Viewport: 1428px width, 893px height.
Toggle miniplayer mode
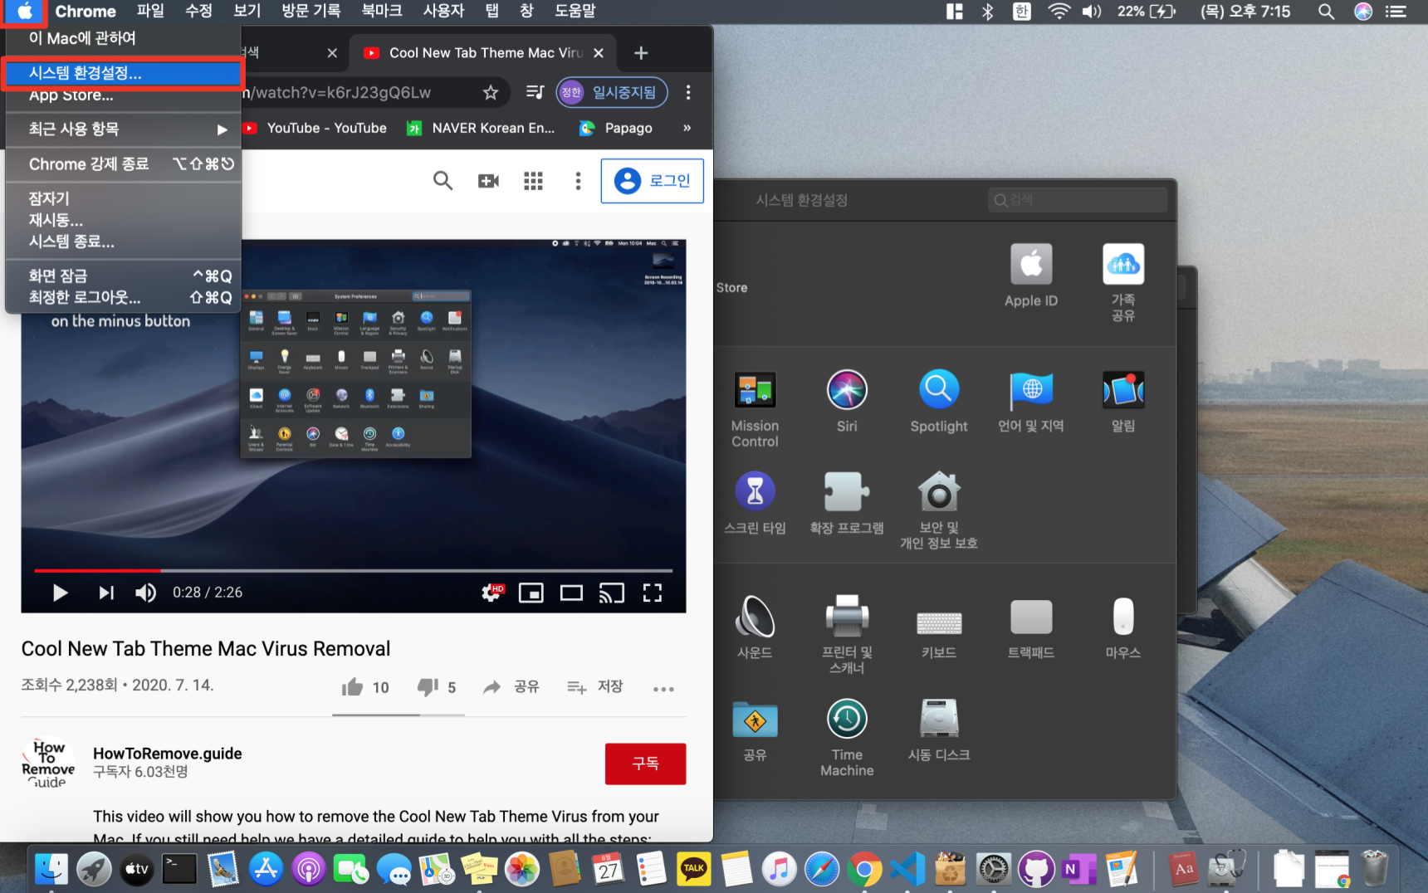[531, 593]
